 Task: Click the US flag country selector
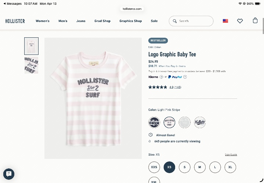click(225, 21)
